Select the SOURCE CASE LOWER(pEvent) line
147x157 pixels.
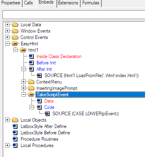point(86,114)
